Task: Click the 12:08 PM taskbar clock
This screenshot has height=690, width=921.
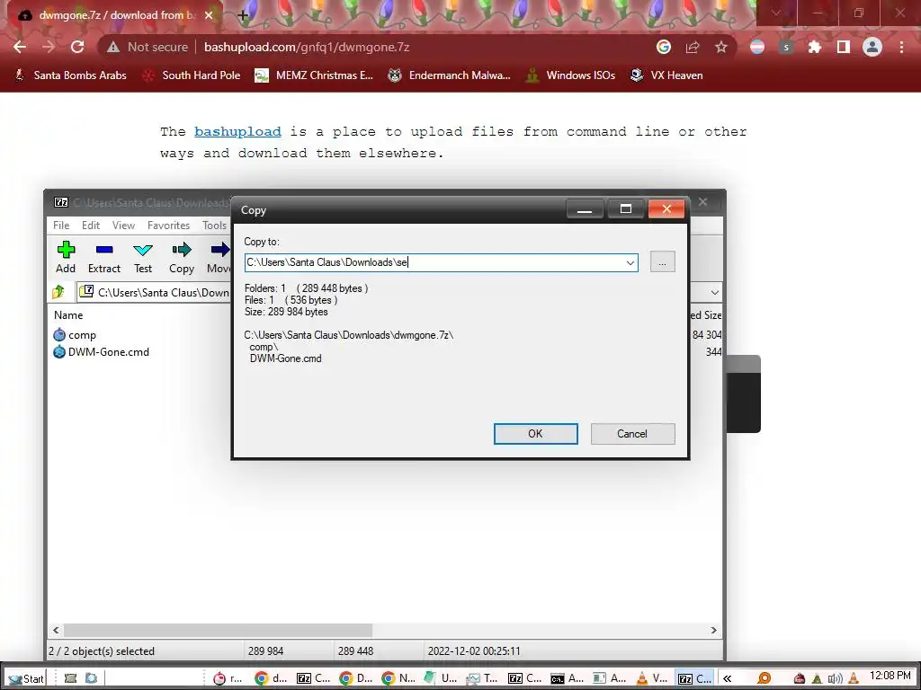Action: (890, 676)
